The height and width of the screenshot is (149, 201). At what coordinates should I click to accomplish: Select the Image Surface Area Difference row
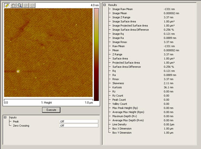pos(143,30)
